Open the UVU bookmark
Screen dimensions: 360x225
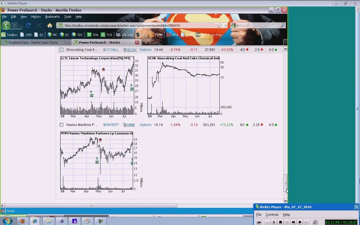[x=141, y=35]
